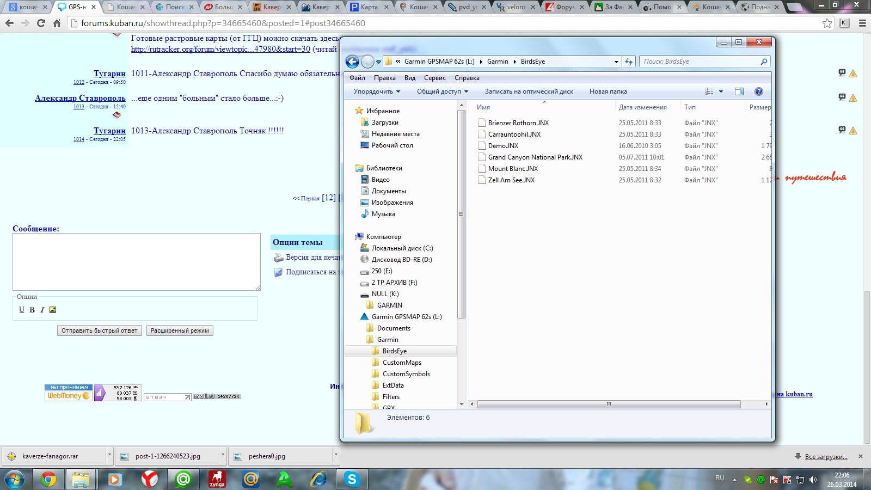Bookmark page with the star icon
Image resolution: width=871 pixels, height=490 pixels.
(x=827, y=23)
